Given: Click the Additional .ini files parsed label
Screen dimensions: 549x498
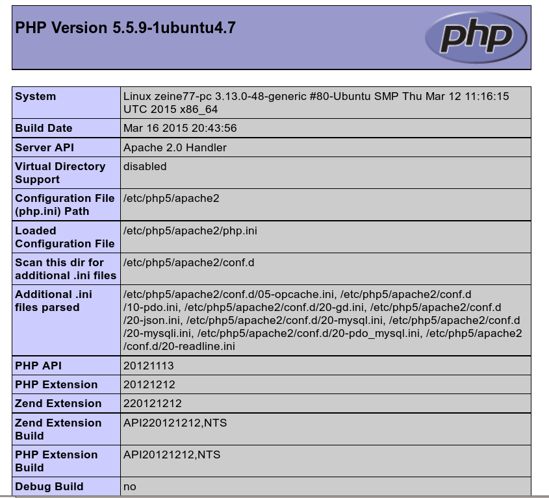Looking at the screenshot, I should click(x=53, y=301).
